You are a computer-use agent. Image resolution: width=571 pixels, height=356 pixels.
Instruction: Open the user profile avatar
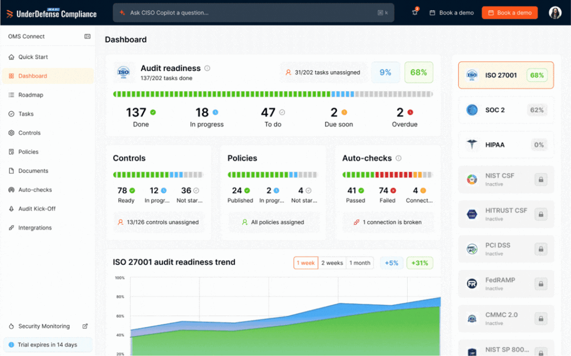click(555, 13)
